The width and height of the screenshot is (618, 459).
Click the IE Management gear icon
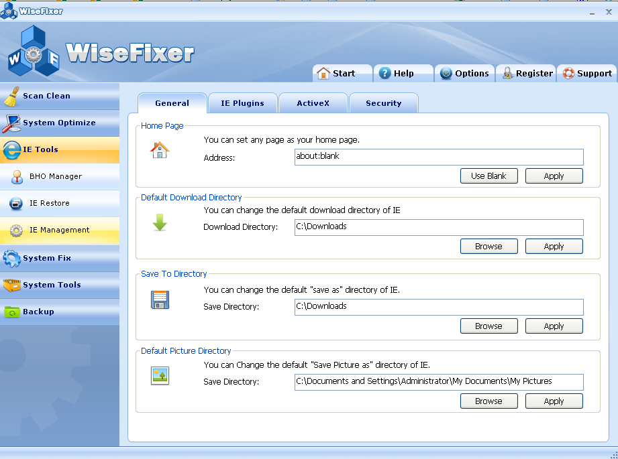tap(17, 231)
